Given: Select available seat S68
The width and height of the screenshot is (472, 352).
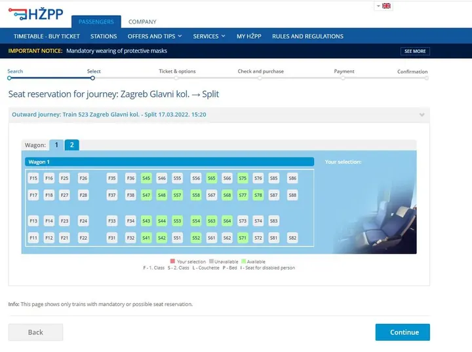Looking at the screenshot, I should (227, 195).
